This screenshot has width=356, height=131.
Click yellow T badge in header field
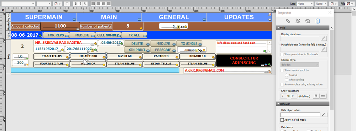179,27
